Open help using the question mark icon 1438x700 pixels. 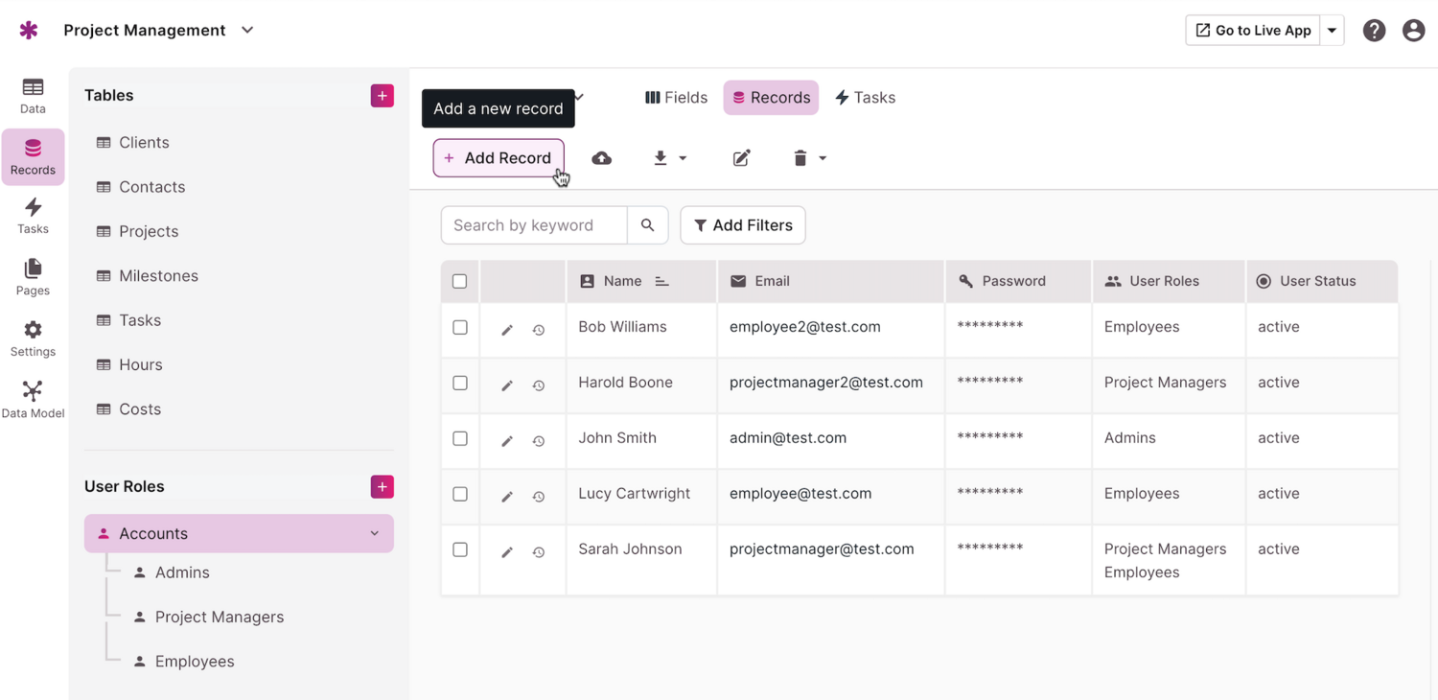click(1374, 30)
